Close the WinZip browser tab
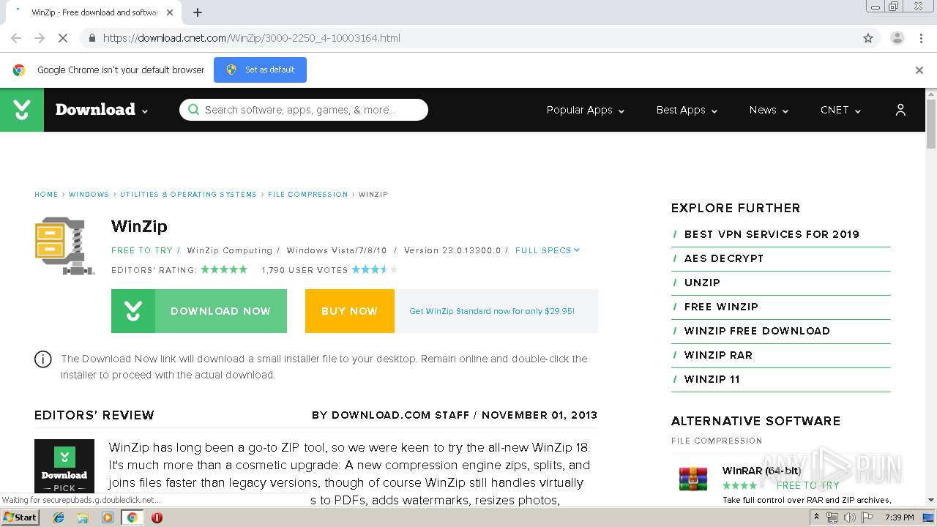Viewport: 937px width, 527px height. pyautogui.click(x=170, y=12)
